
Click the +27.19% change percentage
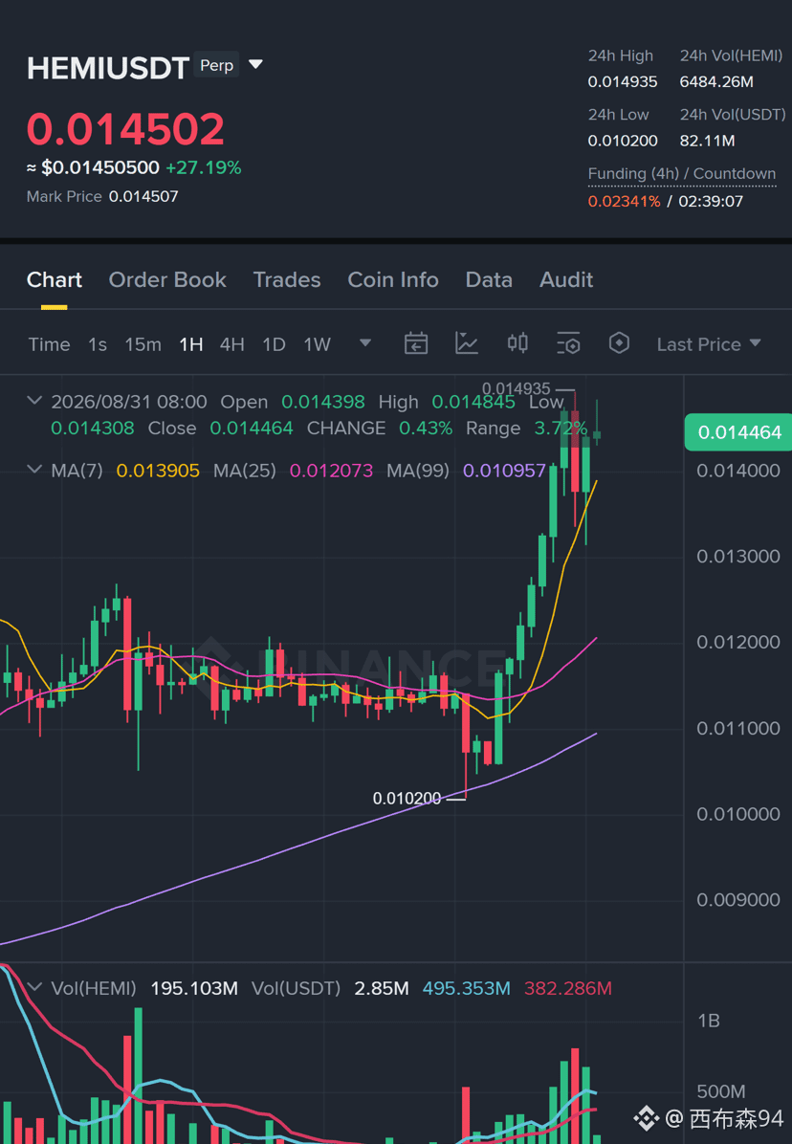(204, 167)
